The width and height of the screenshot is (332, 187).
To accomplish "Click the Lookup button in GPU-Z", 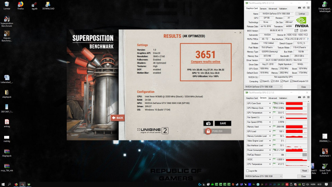I will 302,14.
